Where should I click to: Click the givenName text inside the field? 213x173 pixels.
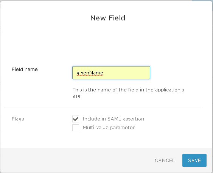point(90,73)
